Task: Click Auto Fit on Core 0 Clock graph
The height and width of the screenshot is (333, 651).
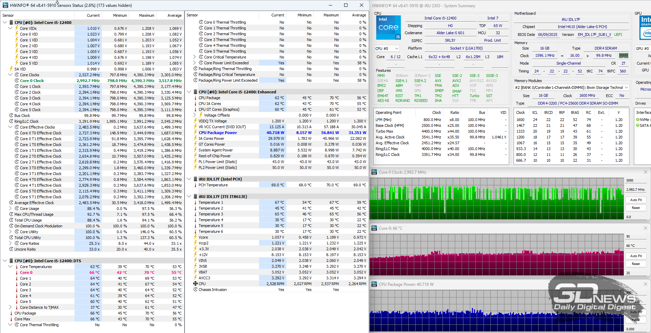Action: 636,200
